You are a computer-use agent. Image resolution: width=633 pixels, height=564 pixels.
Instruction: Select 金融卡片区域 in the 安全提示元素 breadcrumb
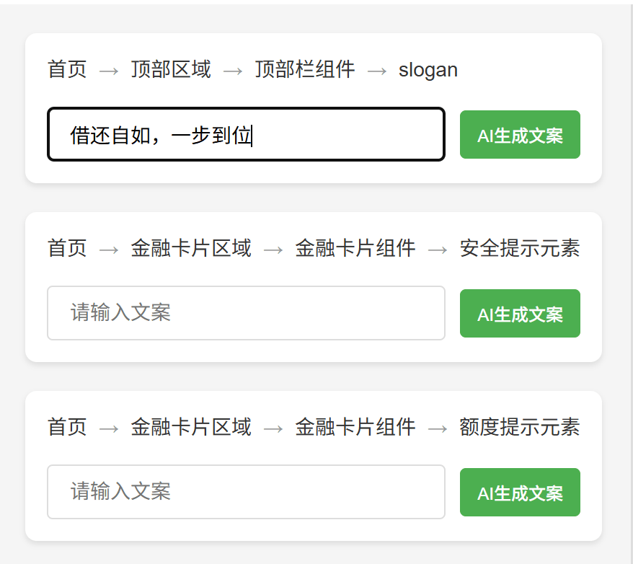tap(191, 249)
